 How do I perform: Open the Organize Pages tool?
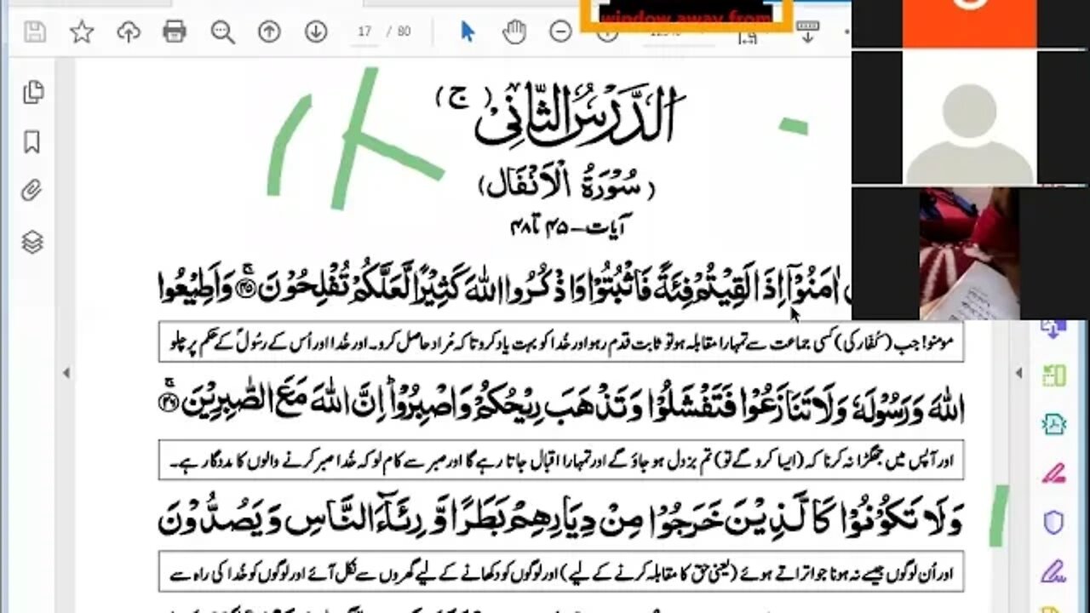(1053, 375)
